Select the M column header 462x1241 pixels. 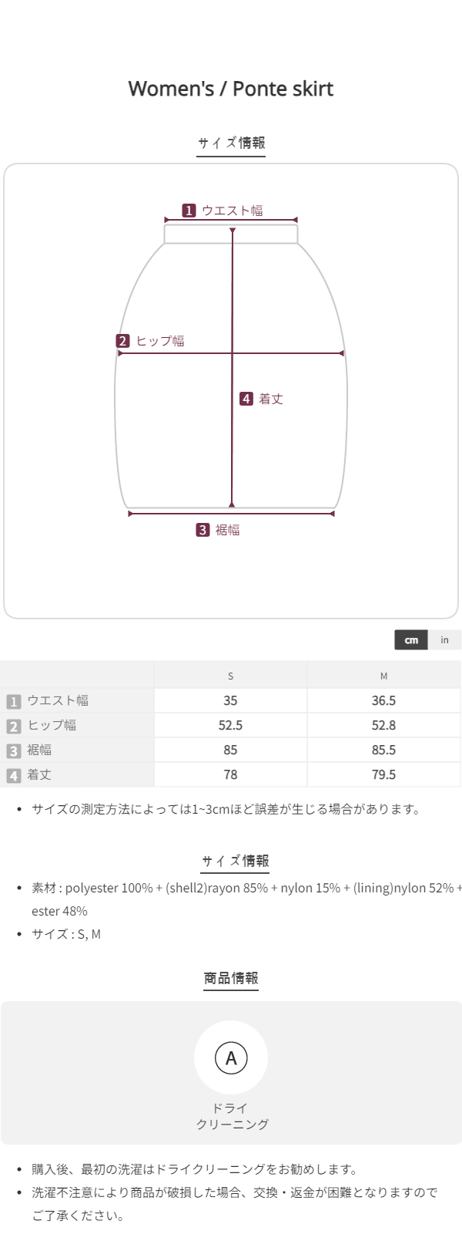coord(383,676)
